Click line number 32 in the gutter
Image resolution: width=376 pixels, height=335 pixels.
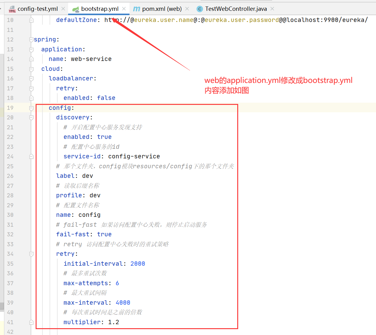pos(10,234)
